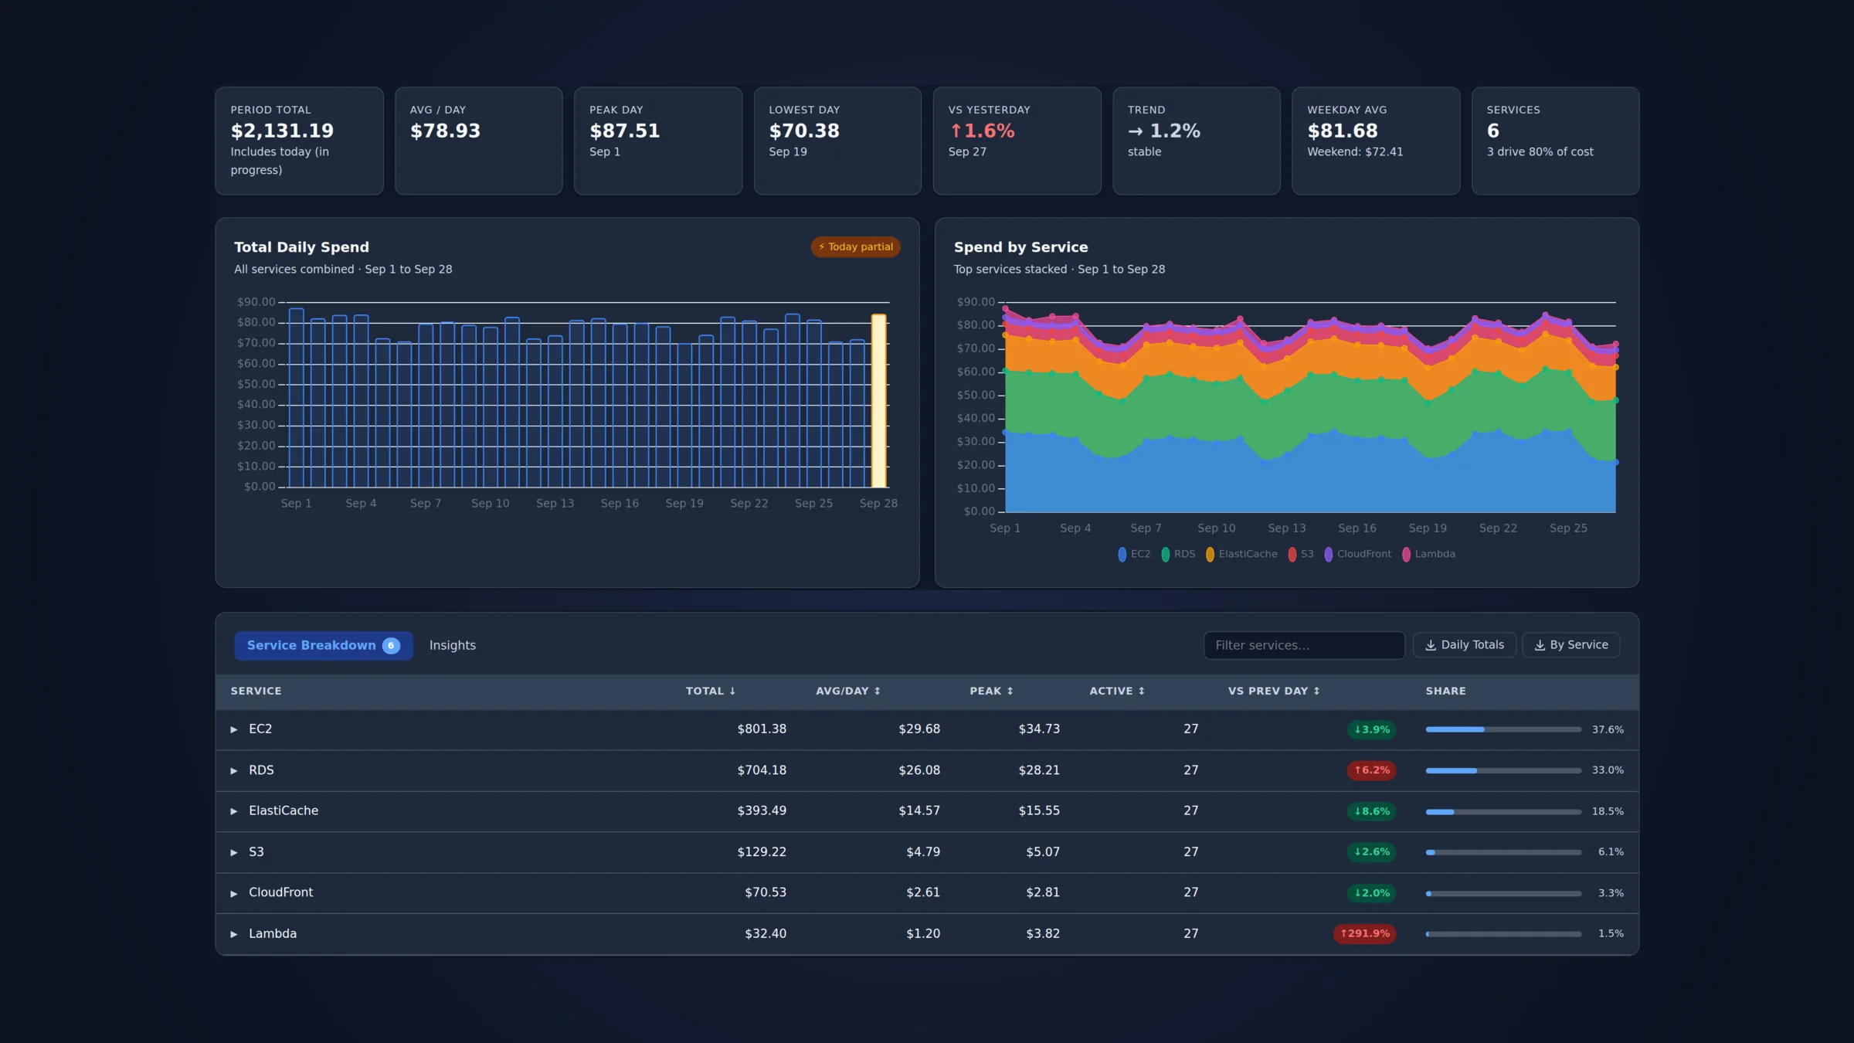Expand the EC2 service row arrow
The height and width of the screenshot is (1043, 1854).
tap(234, 729)
